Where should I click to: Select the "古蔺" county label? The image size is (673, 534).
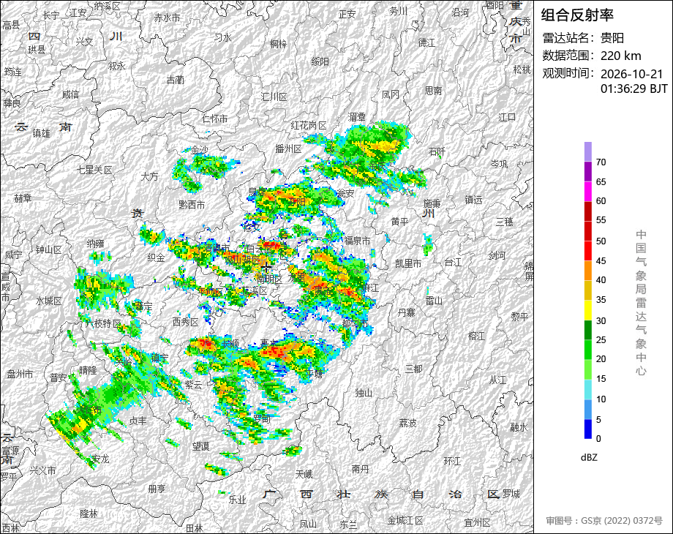pos(175,80)
